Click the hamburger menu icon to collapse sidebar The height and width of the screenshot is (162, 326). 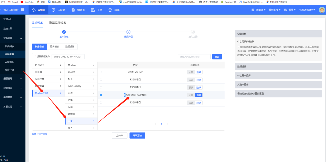22,10
